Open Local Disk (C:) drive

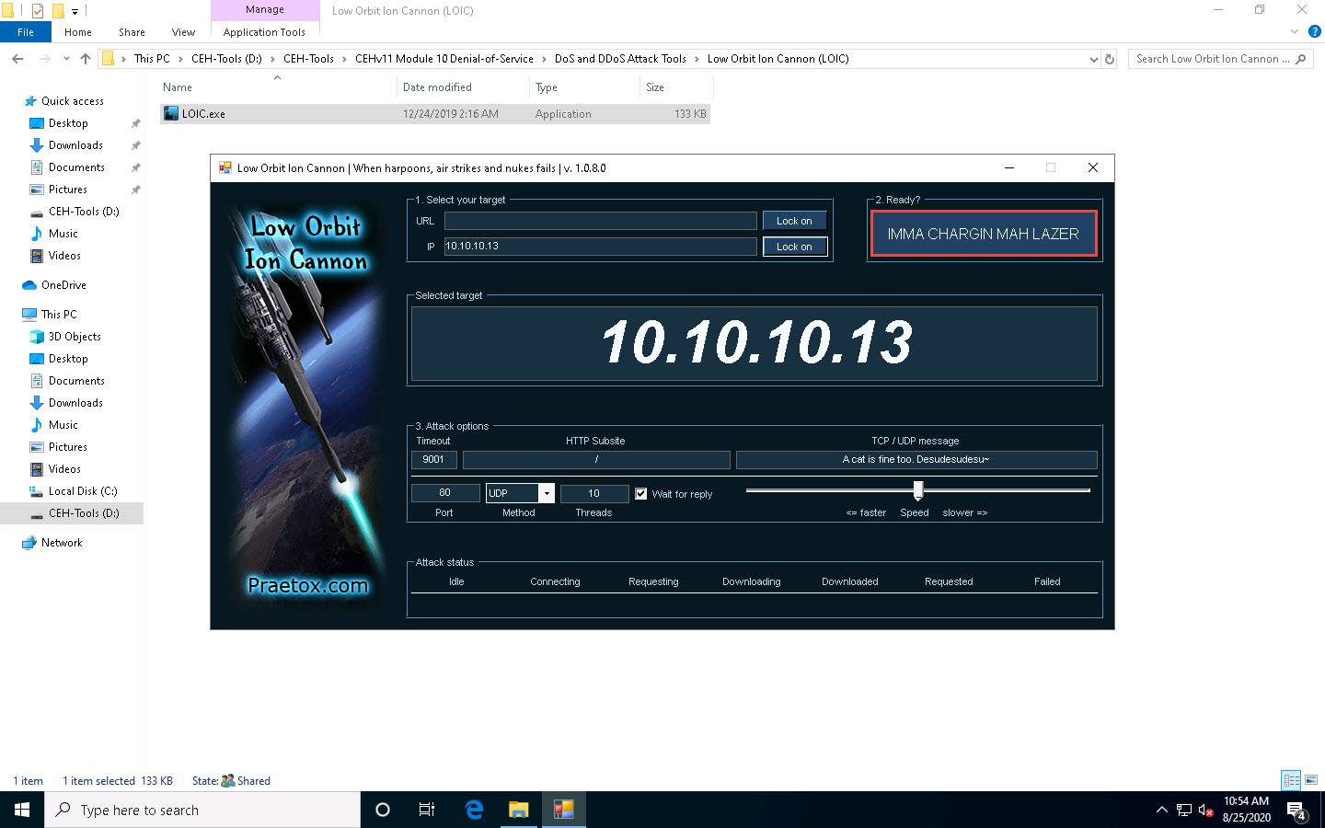pyautogui.click(x=83, y=491)
